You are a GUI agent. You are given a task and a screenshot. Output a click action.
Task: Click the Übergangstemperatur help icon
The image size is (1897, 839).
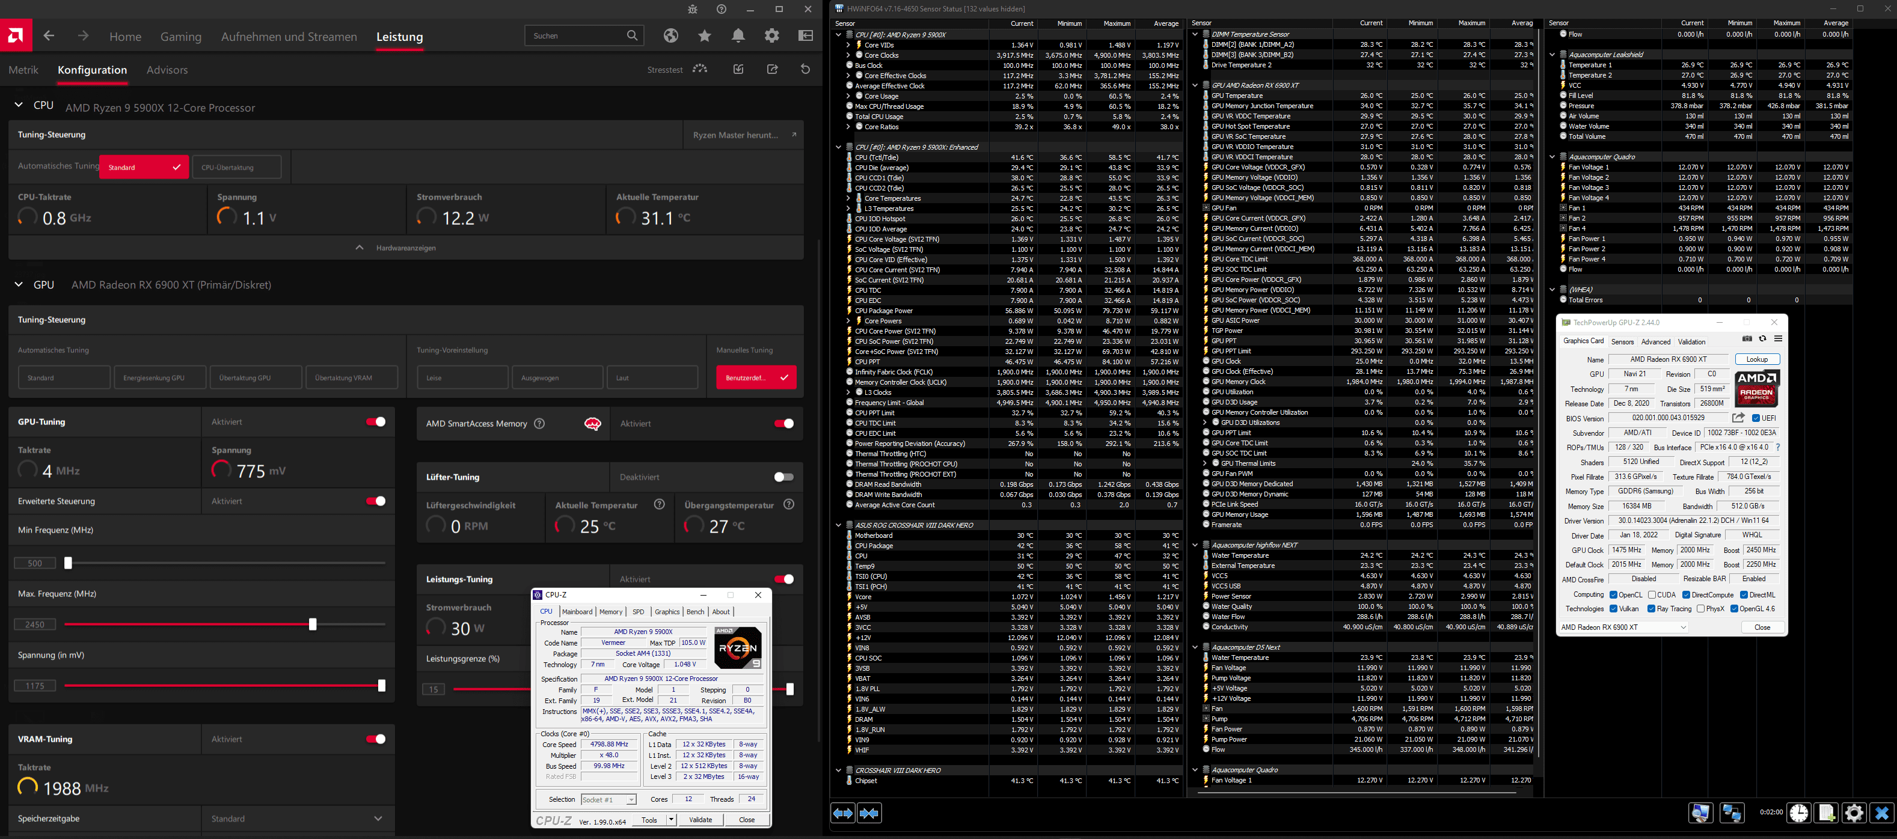(x=789, y=505)
